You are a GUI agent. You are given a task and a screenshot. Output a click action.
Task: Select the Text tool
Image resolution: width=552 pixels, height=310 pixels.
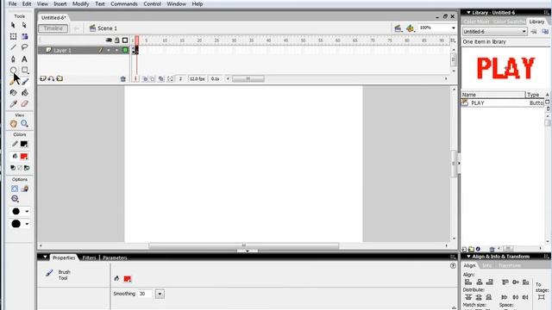(x=24, y=59)
